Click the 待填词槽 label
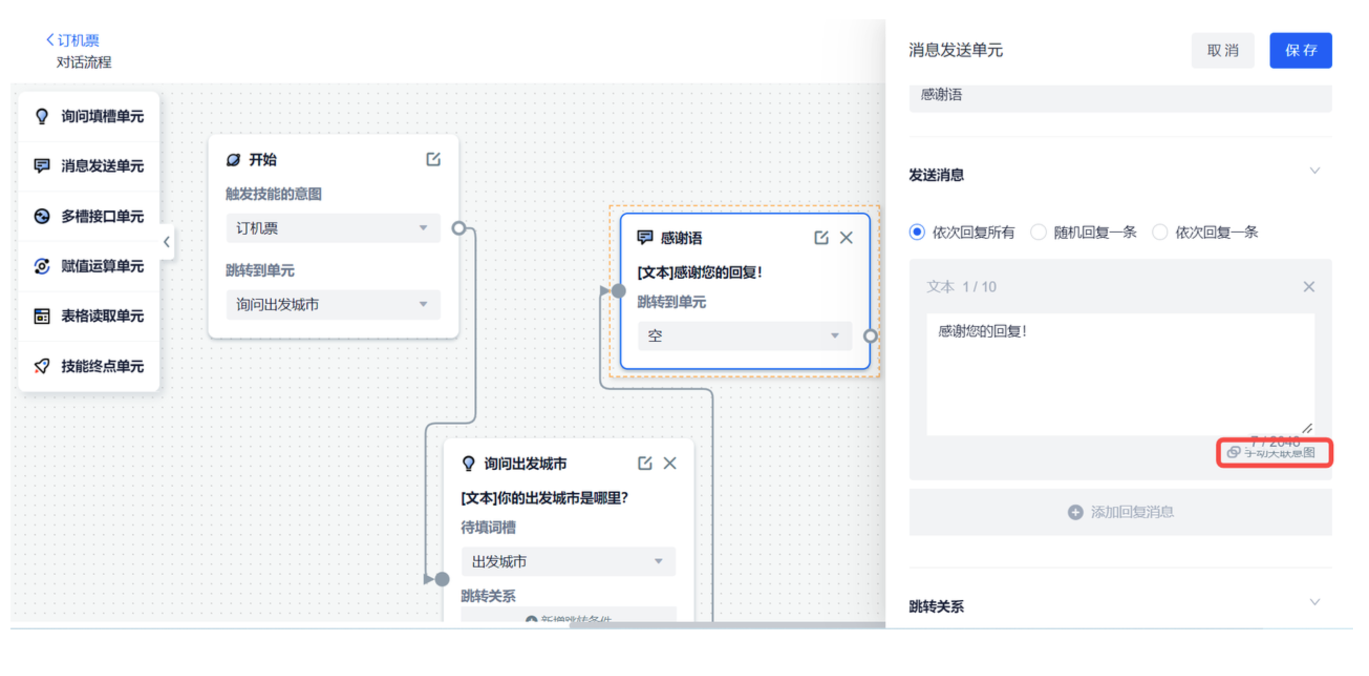The height and width of the screenshot is (676, 1369). pos(488,527)
